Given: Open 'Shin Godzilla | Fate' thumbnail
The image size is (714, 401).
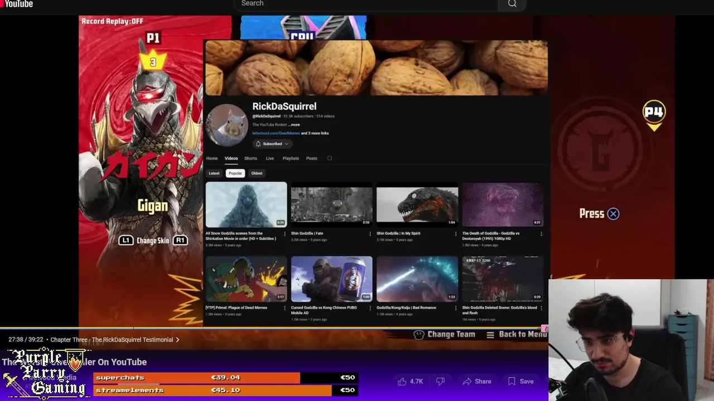Looking at the screenshot, I should tap(331, 204).
